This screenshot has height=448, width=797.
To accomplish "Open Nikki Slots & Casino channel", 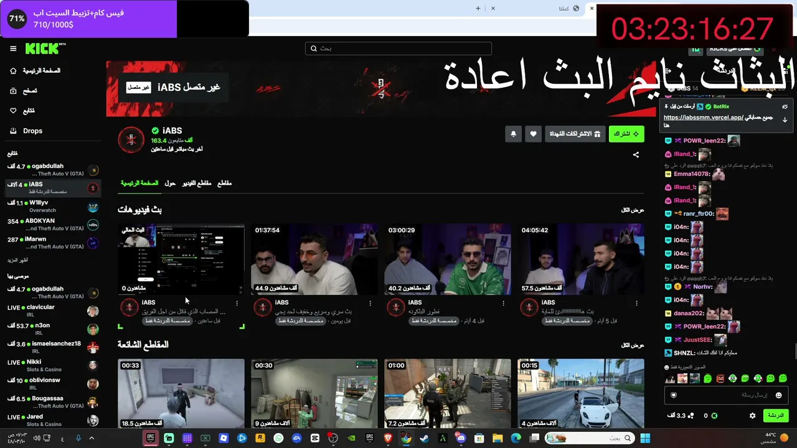I will (53, 365).
